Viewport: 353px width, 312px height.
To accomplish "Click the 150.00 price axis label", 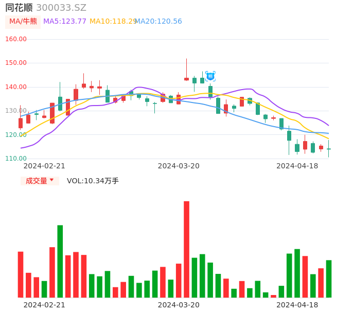I will tap(16, 63).
